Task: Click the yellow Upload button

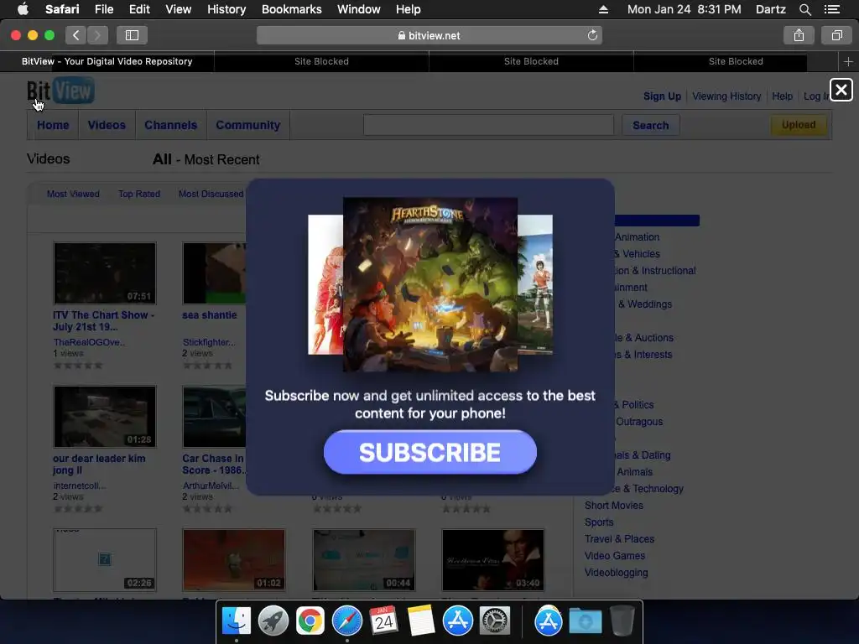Action: coord(799,125)
